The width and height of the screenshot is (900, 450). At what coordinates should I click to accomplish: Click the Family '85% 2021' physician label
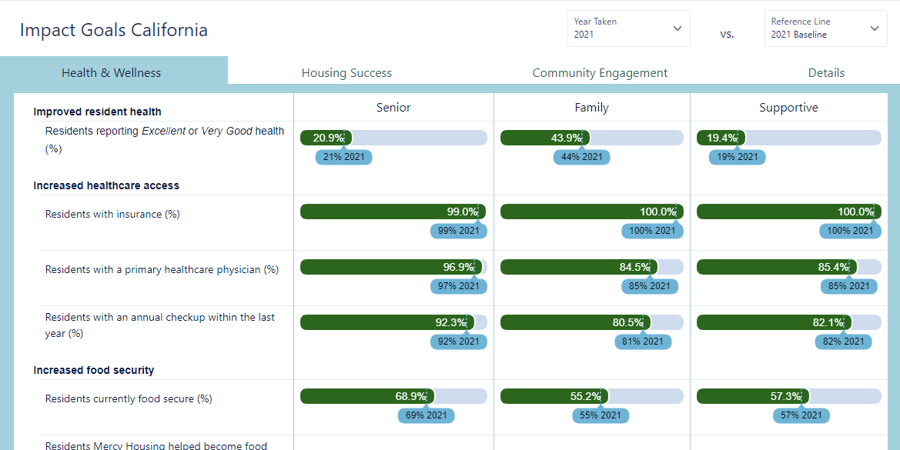pos(650,286)
